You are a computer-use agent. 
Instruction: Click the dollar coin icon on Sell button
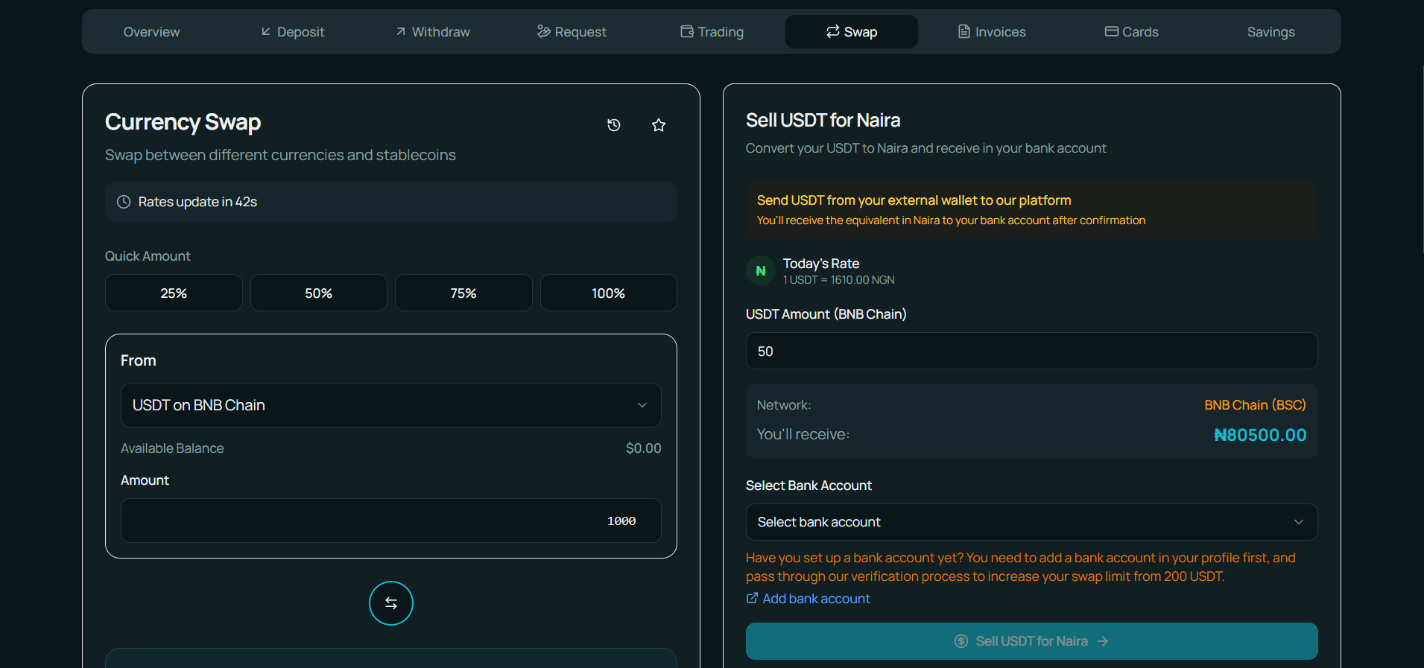[x=961, y=641]
